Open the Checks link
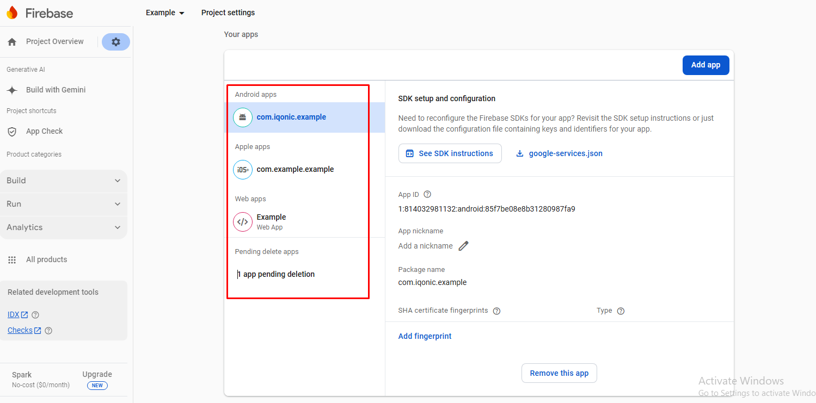Viewport: 816px width, 403px height. point(24,331)
